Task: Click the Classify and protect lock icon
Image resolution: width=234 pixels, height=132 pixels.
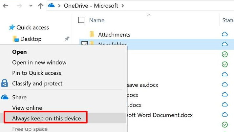Action: point(5,83)
